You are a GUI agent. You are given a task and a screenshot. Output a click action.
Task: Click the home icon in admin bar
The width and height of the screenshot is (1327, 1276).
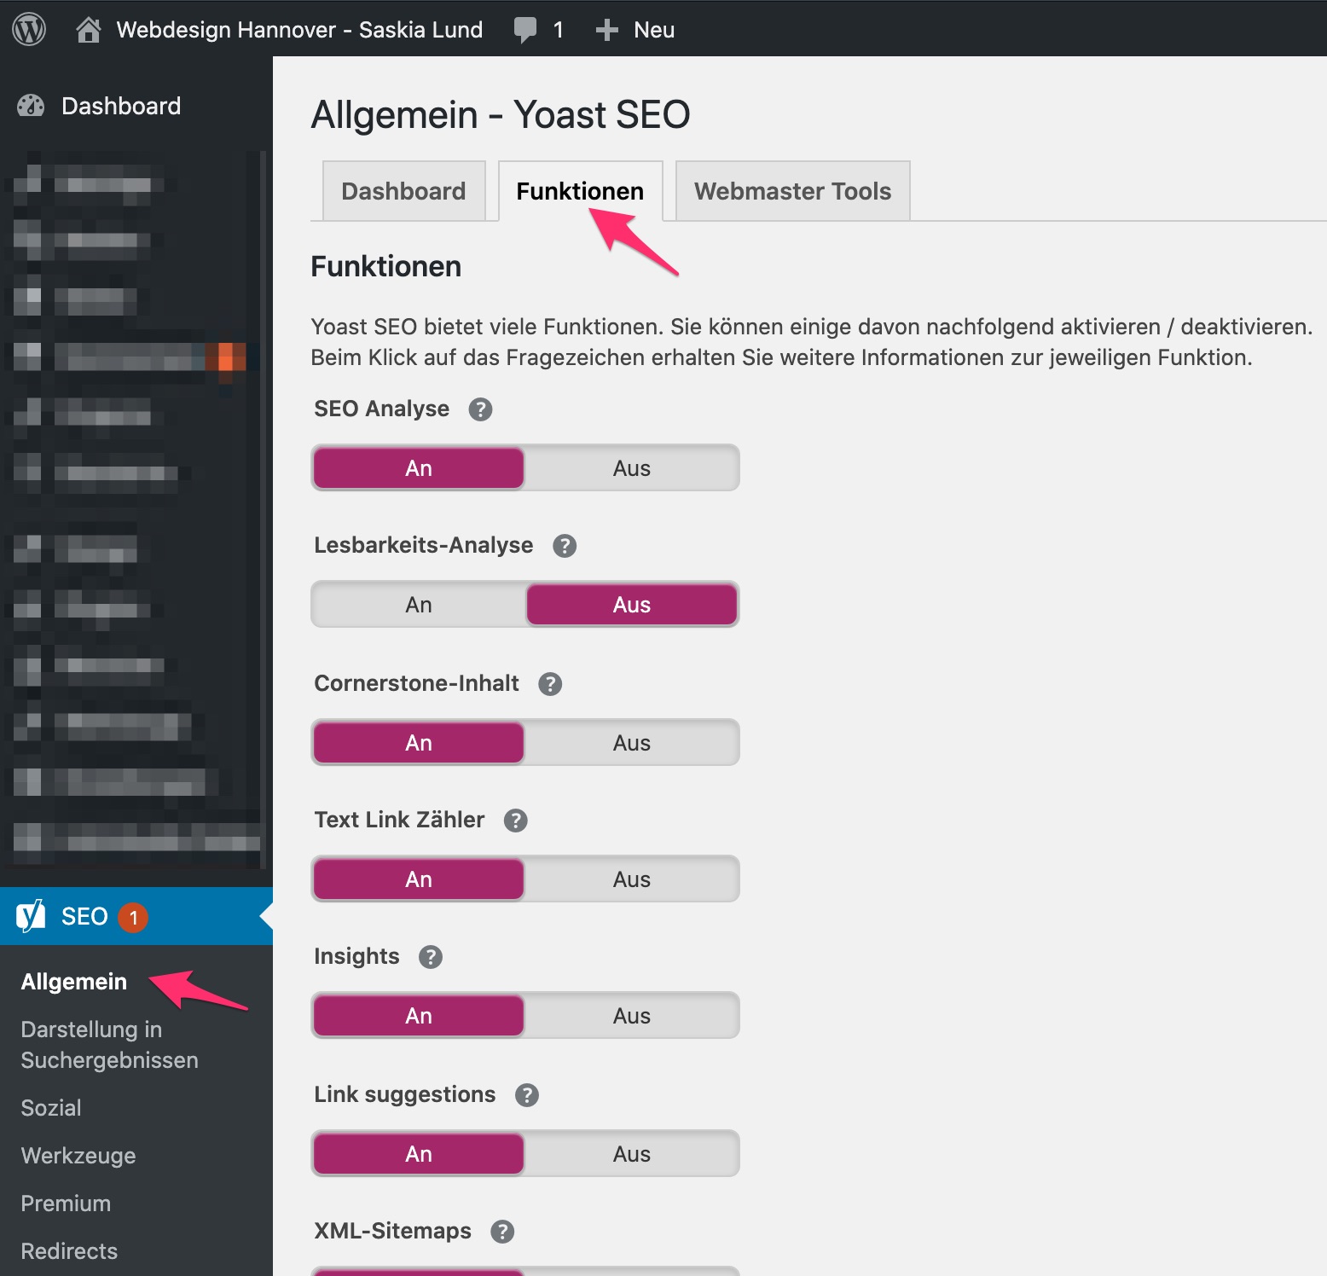tap(88, 30)
